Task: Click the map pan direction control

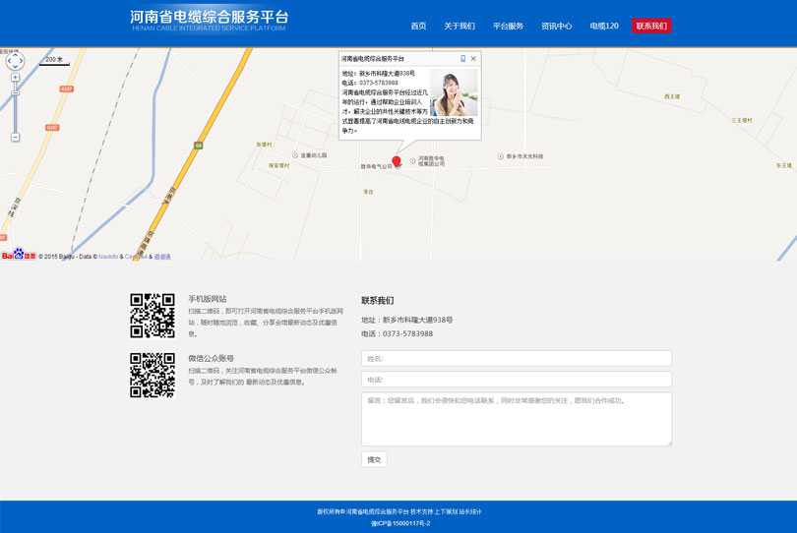Action: (x=15, y=61)
